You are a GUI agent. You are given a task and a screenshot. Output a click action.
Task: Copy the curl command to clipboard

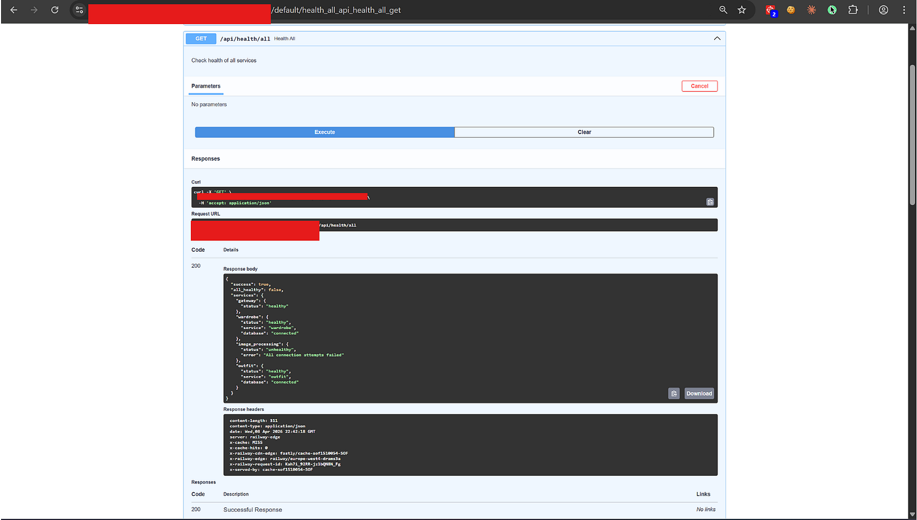710,202
